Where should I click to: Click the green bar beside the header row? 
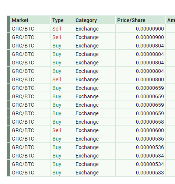pyautogui.click(x=8, y=20)
